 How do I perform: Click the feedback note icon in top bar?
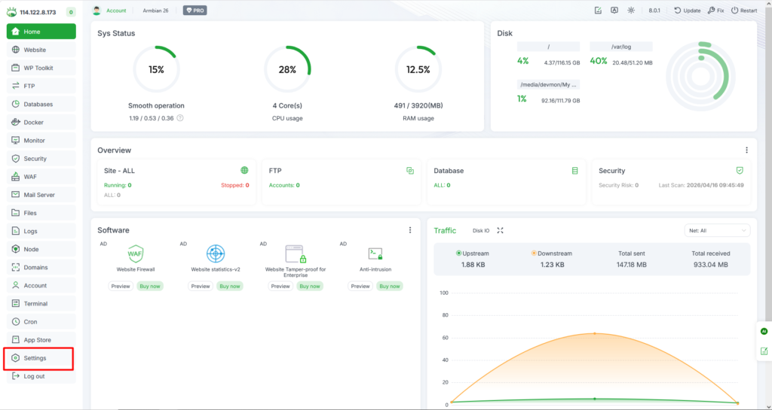598,11
